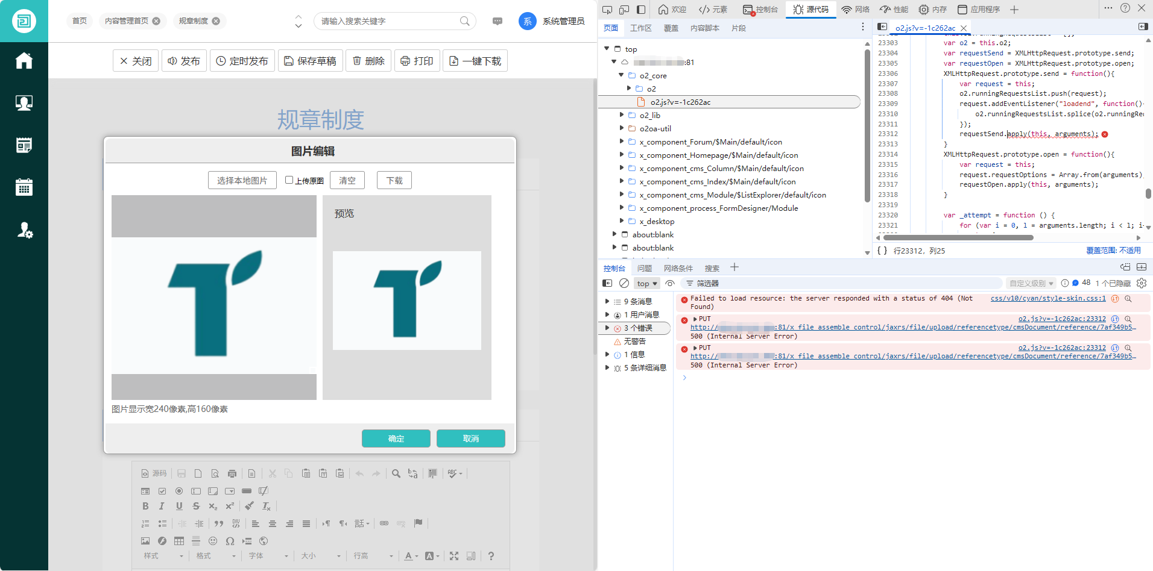The height and width of the screenshot is (571, 1153).
Task: Open the top context dropdown in console
Action: (646, 283)
